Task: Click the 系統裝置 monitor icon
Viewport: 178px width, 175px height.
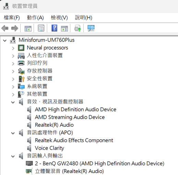Action: click(x=21, y=86)
